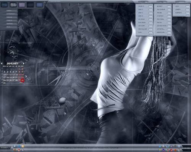
Task: Click the Start button on taskbar
Action: click(x=5, y=148)
